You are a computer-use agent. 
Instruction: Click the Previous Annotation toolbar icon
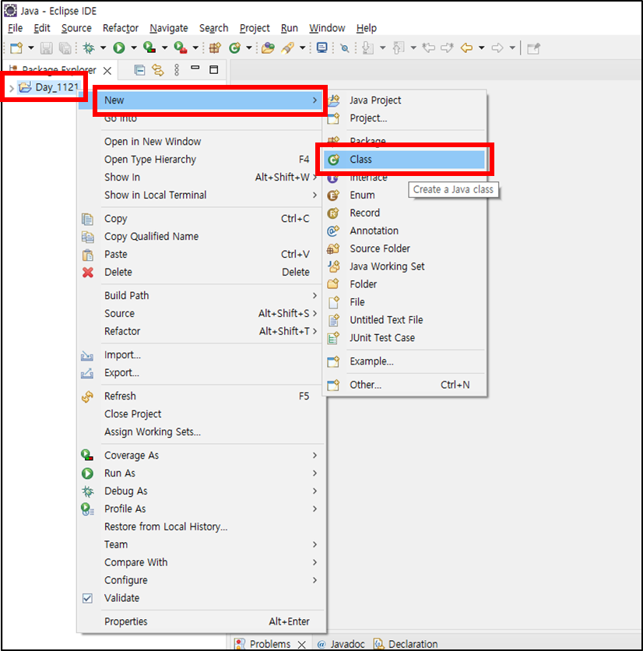399,48
